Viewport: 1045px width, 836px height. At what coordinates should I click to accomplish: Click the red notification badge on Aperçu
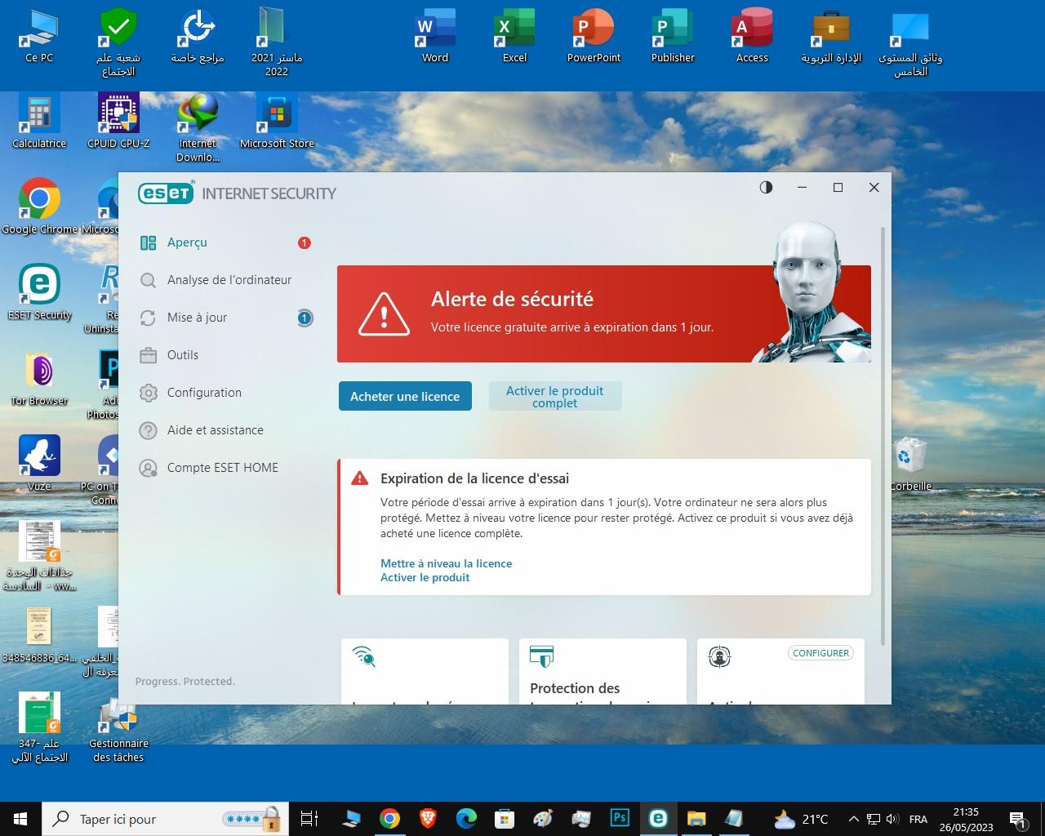coord(305,242)
